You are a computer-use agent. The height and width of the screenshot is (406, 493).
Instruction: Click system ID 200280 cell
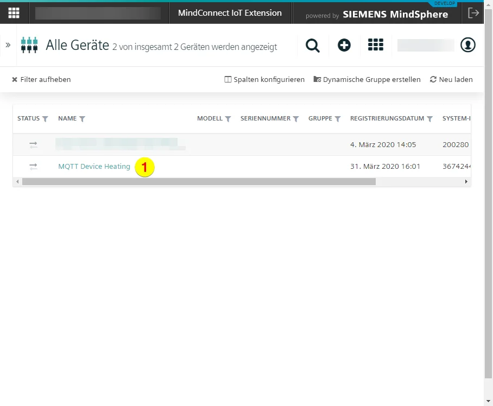[x=456, y=145]
